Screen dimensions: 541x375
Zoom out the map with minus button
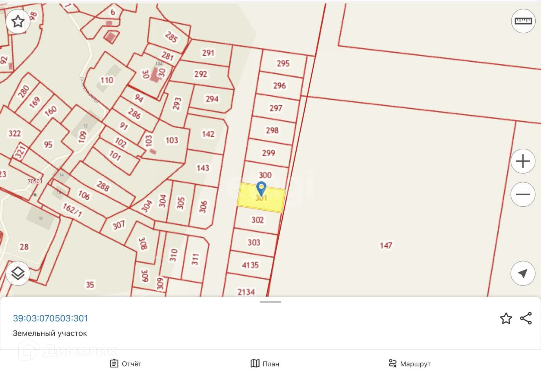pos(523,194)
